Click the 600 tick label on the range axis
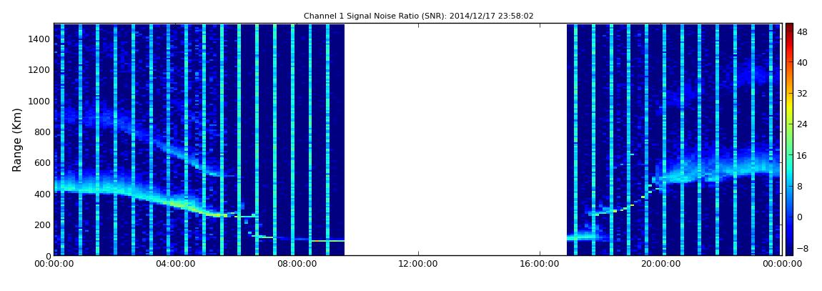Screen dimensions: 822x291 click(x=42, y=163)
